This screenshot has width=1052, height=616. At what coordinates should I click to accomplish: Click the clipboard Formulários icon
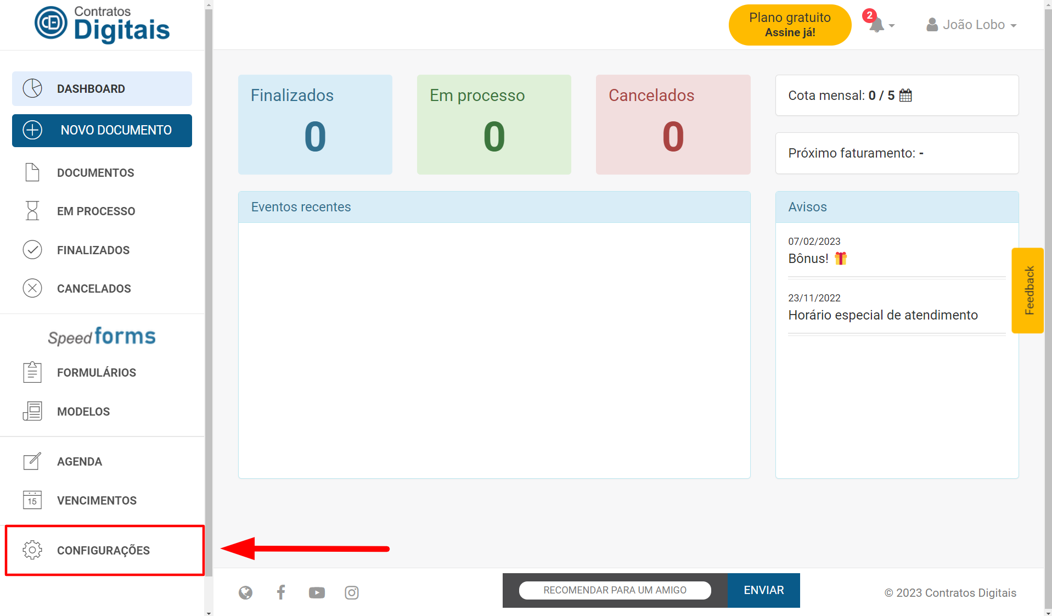[x=32, y=372]
